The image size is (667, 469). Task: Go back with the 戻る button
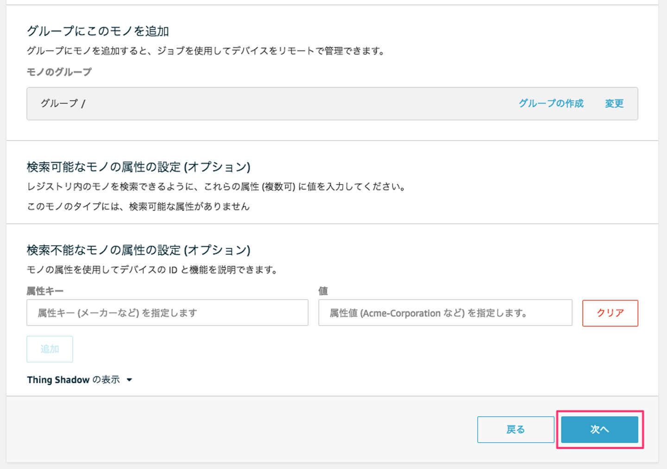[516, 430]
